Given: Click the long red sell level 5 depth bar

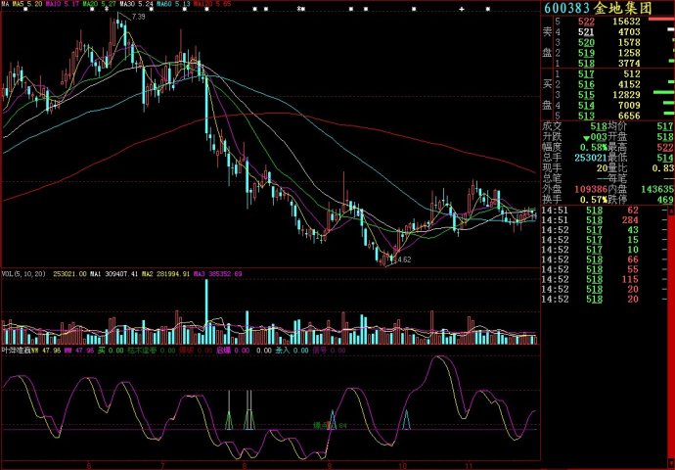Looking at the screenshot, I should pyautogui.click(x=660, y=19).
